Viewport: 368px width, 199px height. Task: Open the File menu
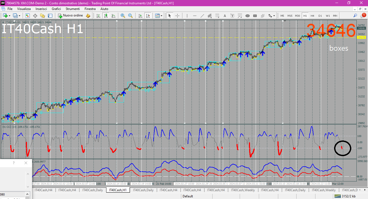[x=10, y=9]
